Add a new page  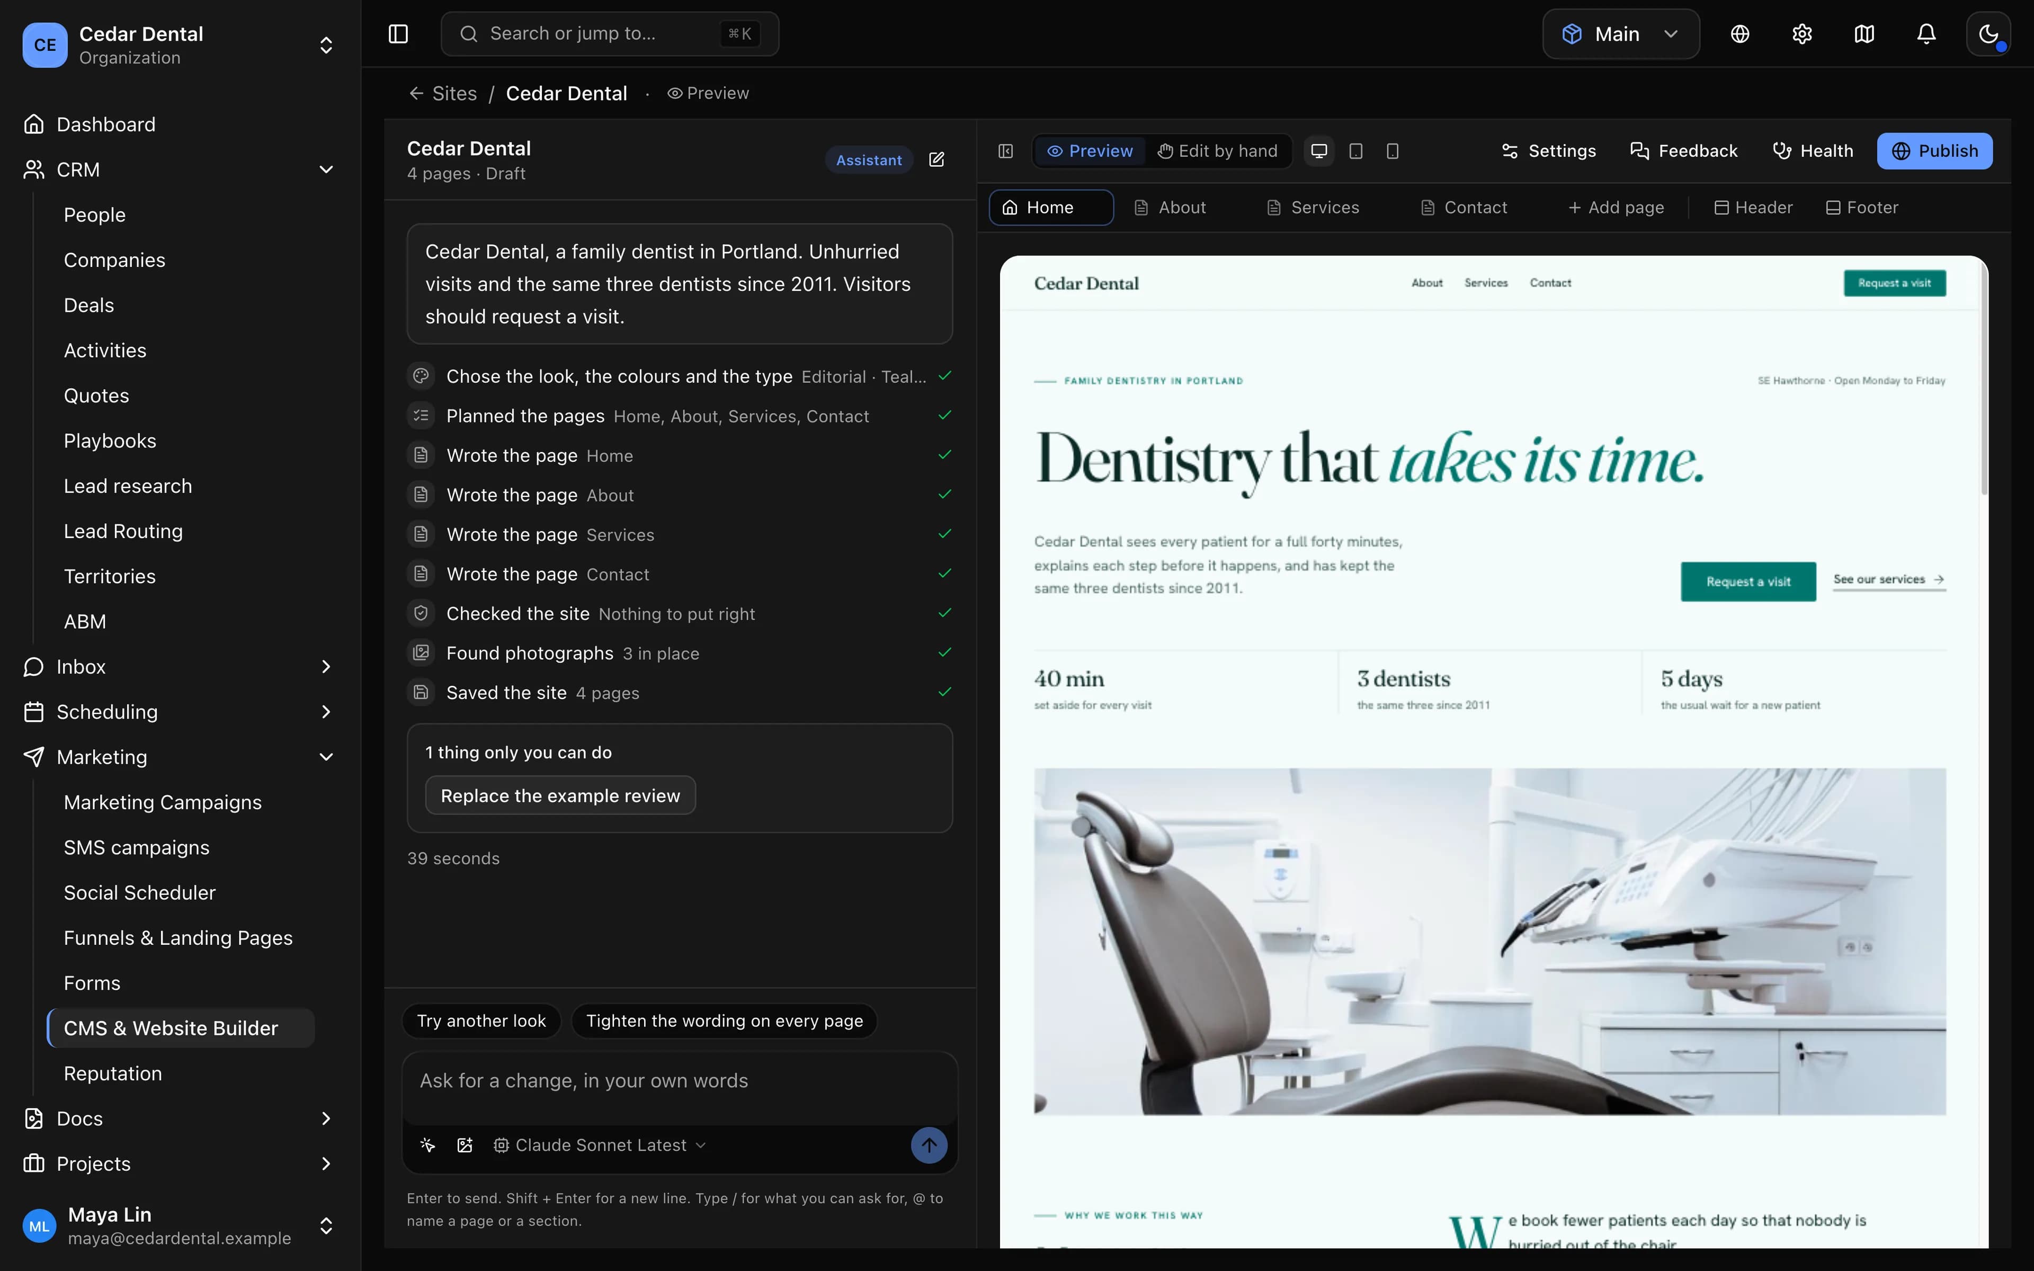tap(1616, 208)
